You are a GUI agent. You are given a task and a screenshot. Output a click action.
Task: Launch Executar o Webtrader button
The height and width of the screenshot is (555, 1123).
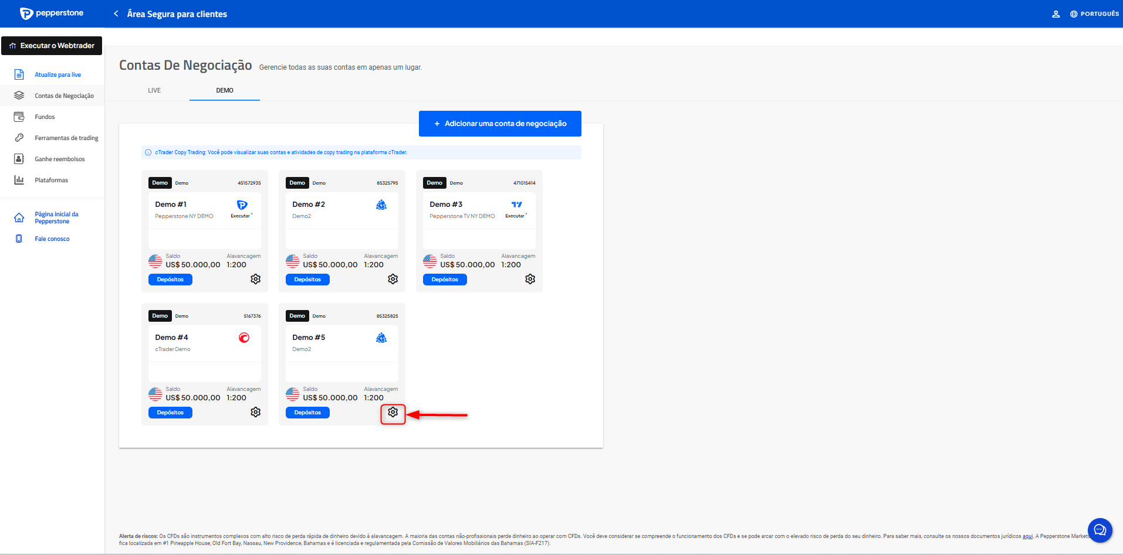pyautogui.click(x=52, y=46)
